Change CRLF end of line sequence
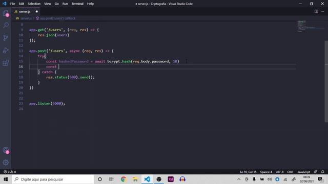Viewport: 328px width, 184px height. point(291,172)
